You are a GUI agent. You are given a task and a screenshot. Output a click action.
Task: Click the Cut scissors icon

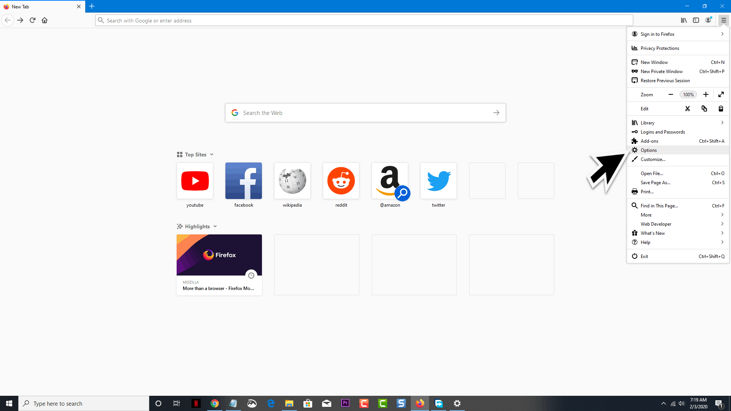[688, 108]
